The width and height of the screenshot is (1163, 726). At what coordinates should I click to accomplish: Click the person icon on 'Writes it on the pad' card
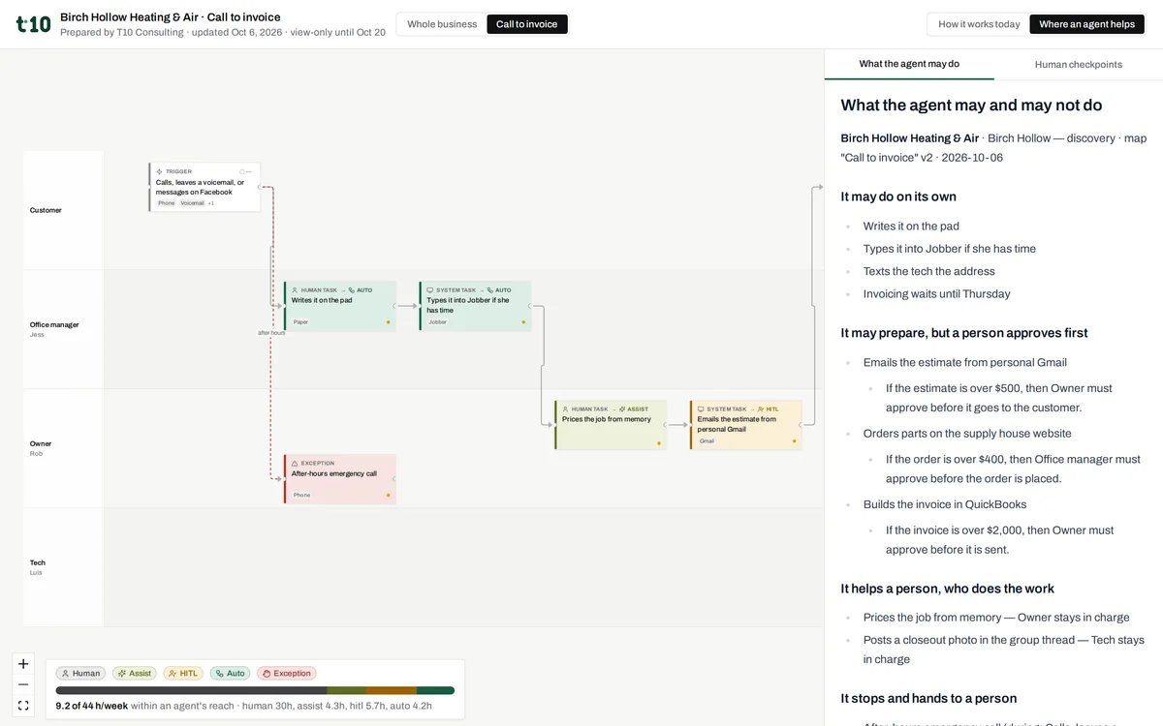tap(295, 290)
